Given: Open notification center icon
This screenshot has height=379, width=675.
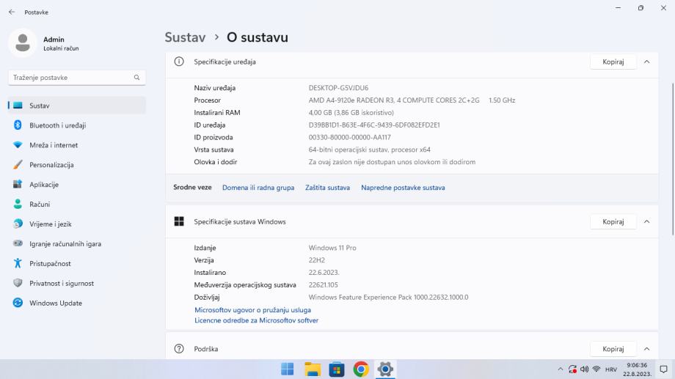Looking at the screenshot, I should (x=663, y=369).
